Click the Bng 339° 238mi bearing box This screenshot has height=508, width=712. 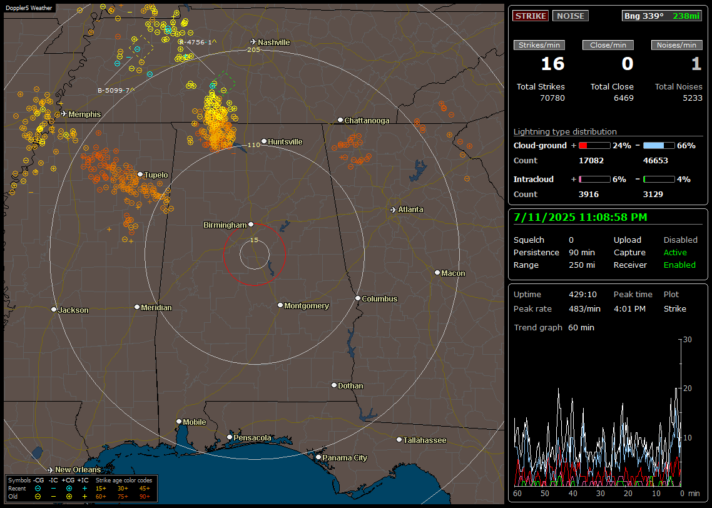[661, 16]
